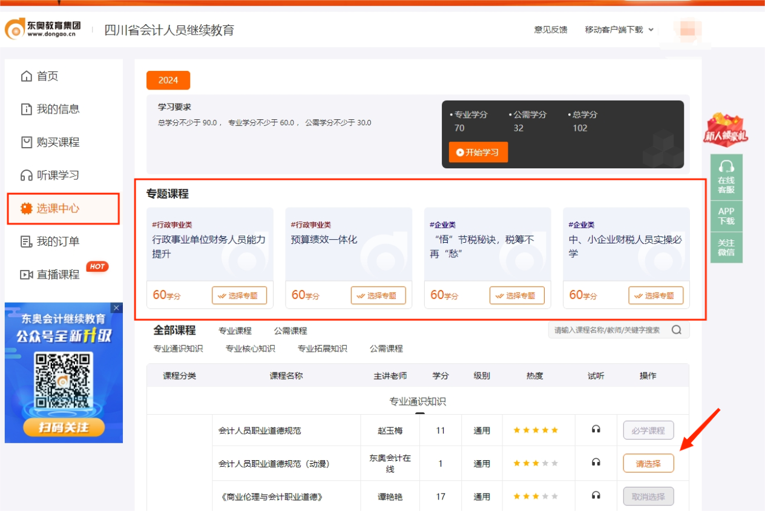Click the 直播课程 video icon

pos(26,274)
